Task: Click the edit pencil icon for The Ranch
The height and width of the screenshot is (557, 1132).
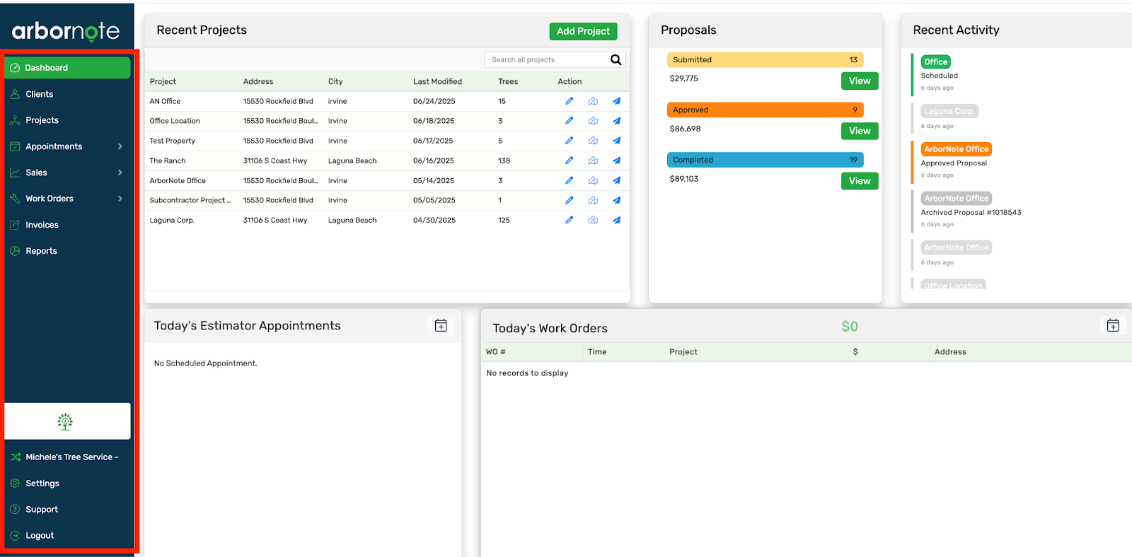Action: (x=569, y=160)
